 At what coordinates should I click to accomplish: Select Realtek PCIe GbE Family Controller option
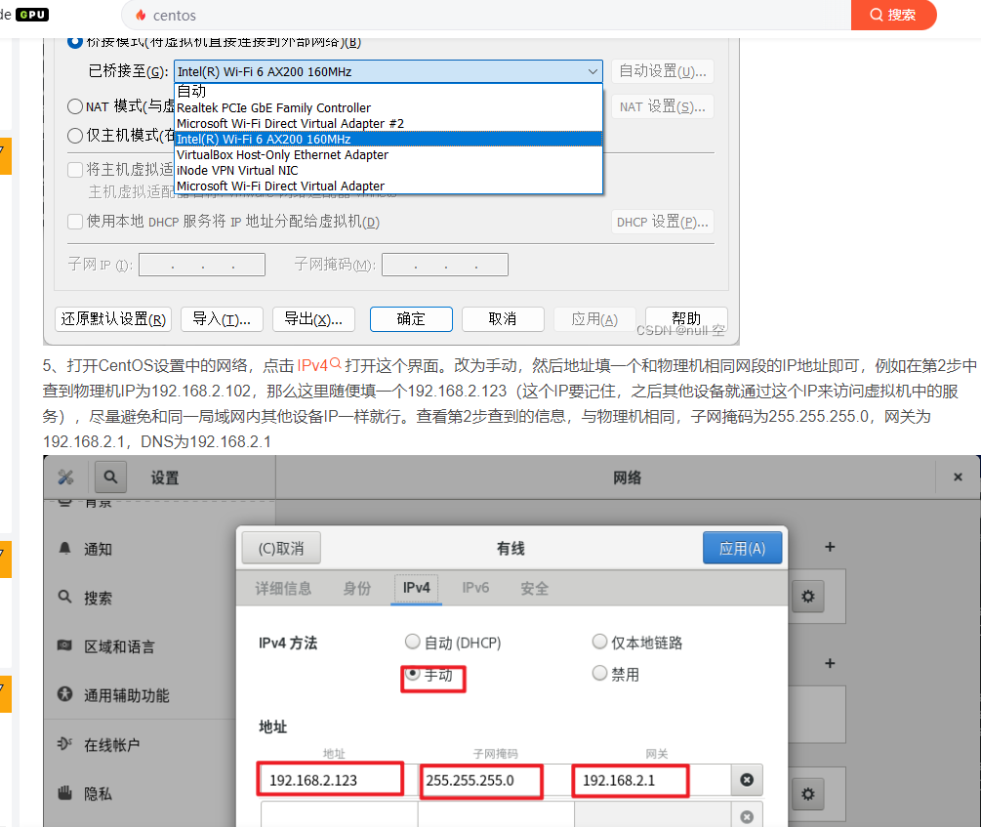tap(388, 107)
